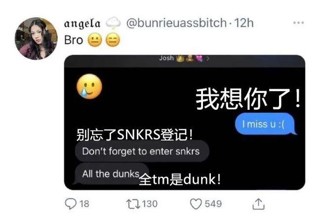The width and height of the screenshot is (321, 221).
Task: Expand Josh contact chevron in screenshot
Action: click(x=208, y=59)
